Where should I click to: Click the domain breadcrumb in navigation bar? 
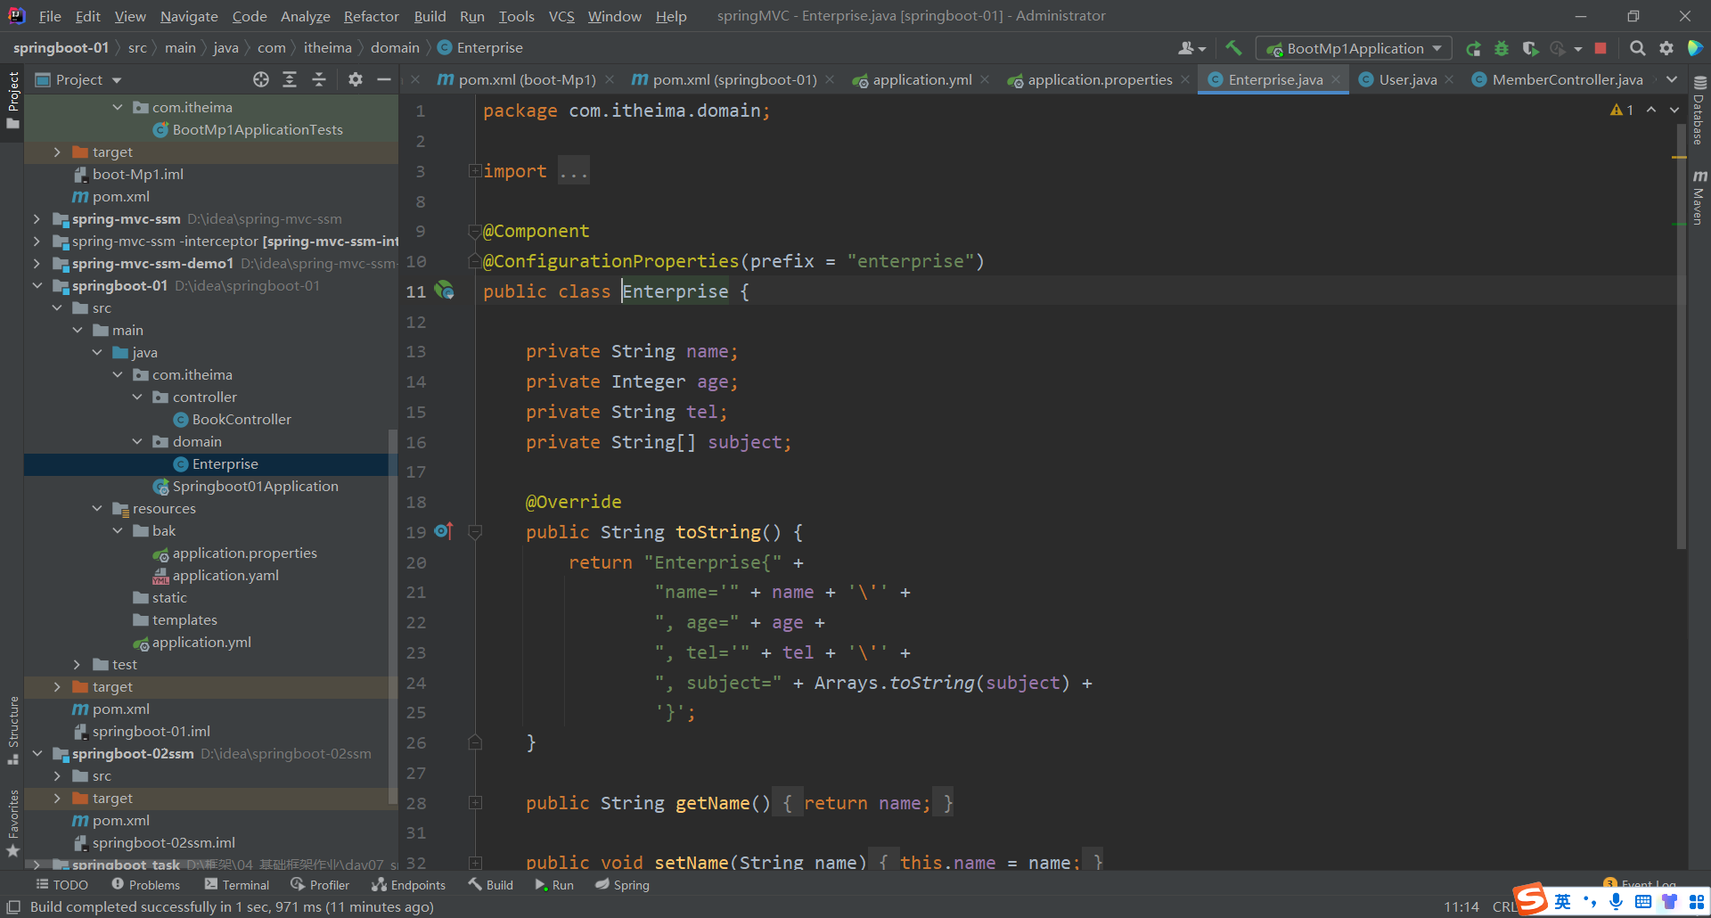395,48
